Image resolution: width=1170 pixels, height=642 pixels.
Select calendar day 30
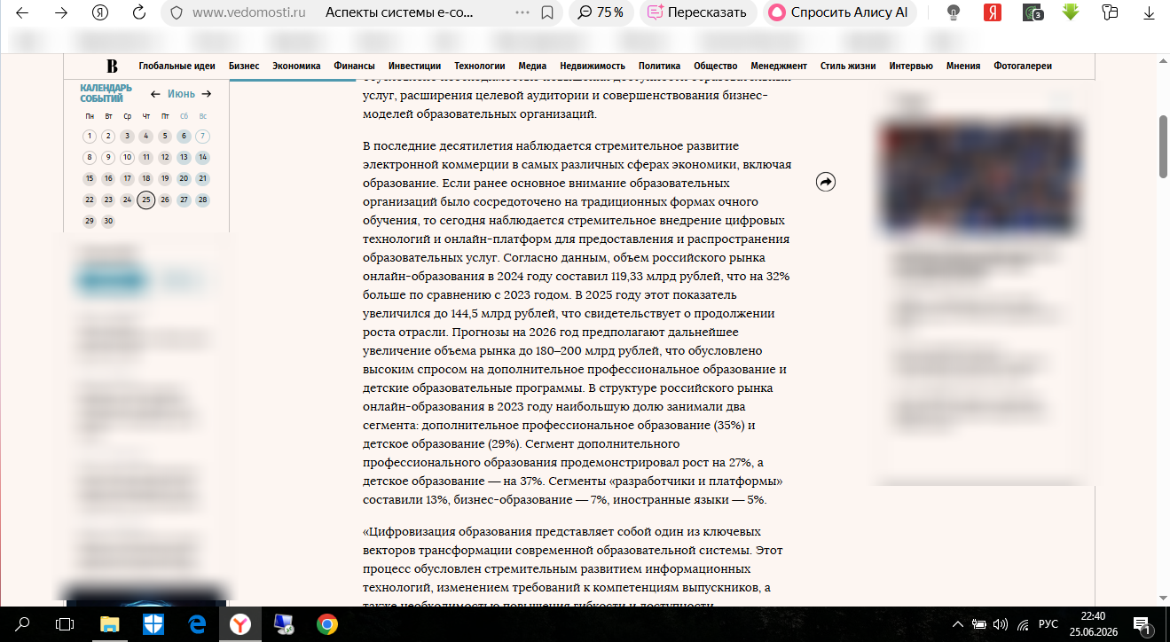pos(108,222)
